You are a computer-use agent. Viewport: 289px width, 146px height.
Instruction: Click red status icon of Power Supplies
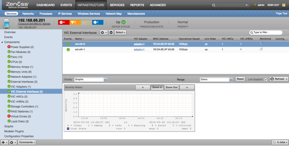[x=9, y=47]
